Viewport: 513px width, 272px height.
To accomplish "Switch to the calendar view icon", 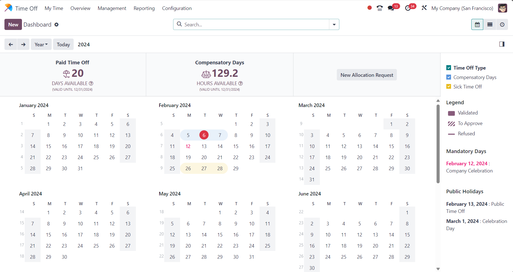I will [477, 25].
